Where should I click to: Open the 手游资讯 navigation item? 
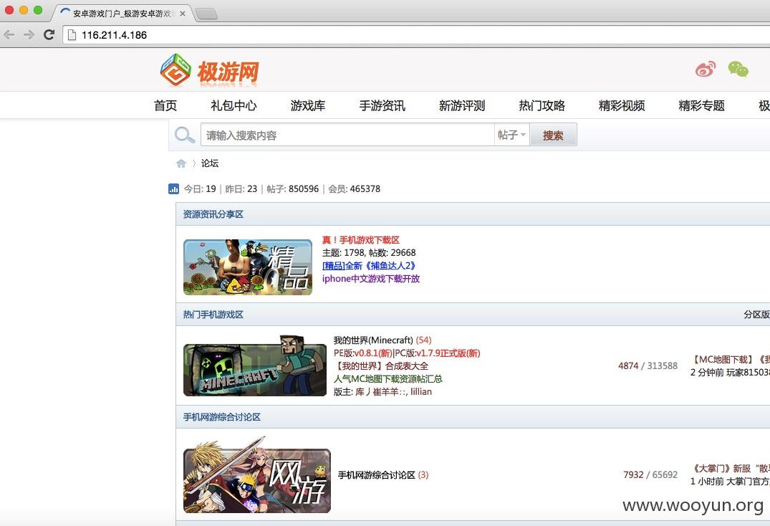[x=382, y=105]
